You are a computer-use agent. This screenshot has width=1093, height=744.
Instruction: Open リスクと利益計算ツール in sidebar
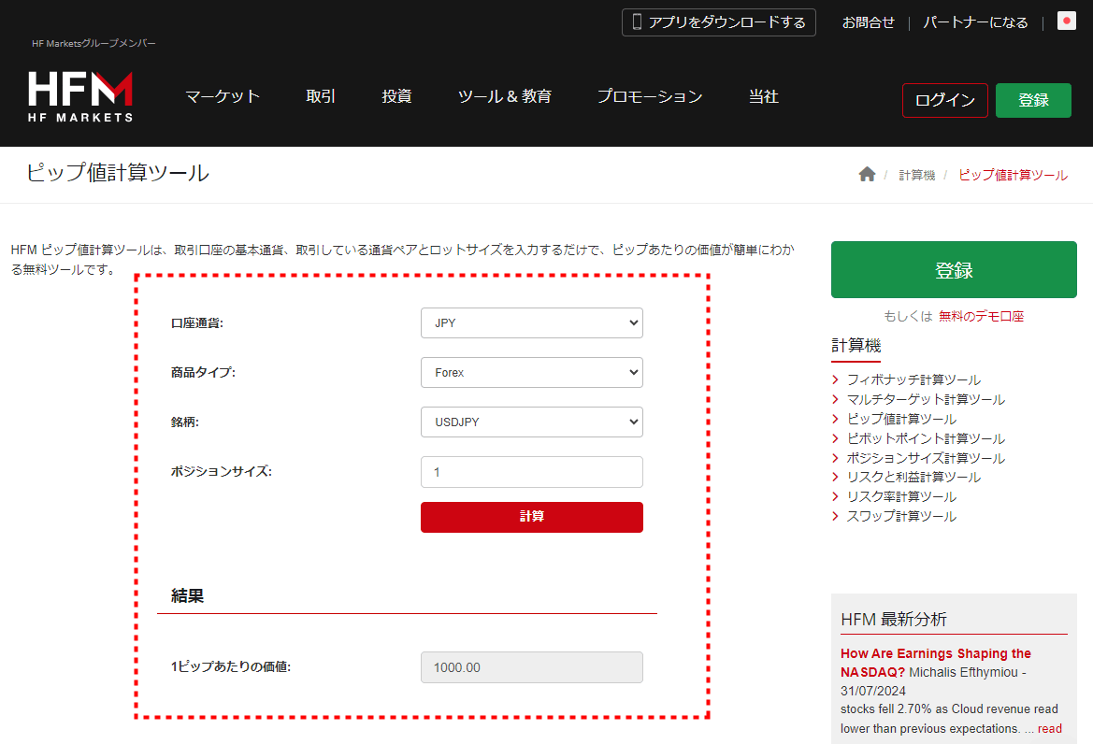pos(913,478)
